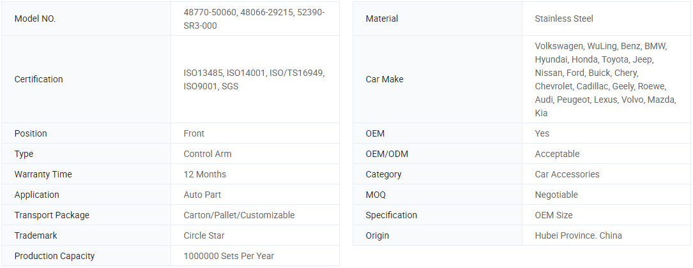Click the 12 Months warranty value
Image resolution: width=693 pixels, height=268 pixels.
pyautogui.click(x=204, y=174)
